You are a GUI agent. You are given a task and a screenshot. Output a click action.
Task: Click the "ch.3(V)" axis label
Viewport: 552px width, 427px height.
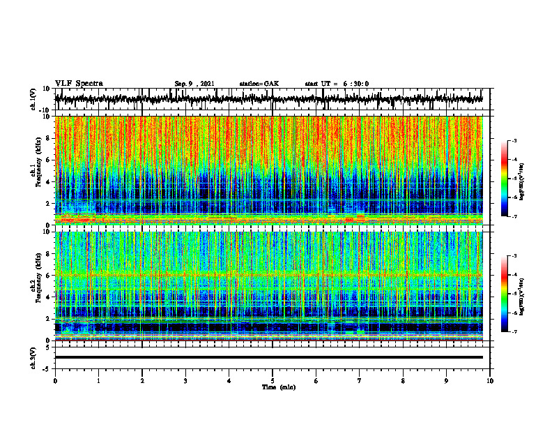tap(33, 359)
